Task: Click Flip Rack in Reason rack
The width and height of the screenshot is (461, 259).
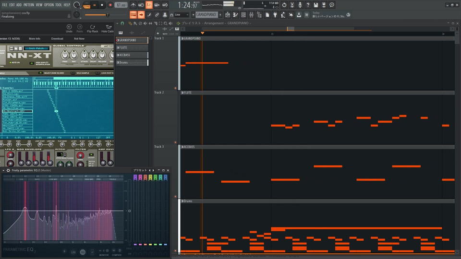Action: pyautogui.click(x=92, y=28)
